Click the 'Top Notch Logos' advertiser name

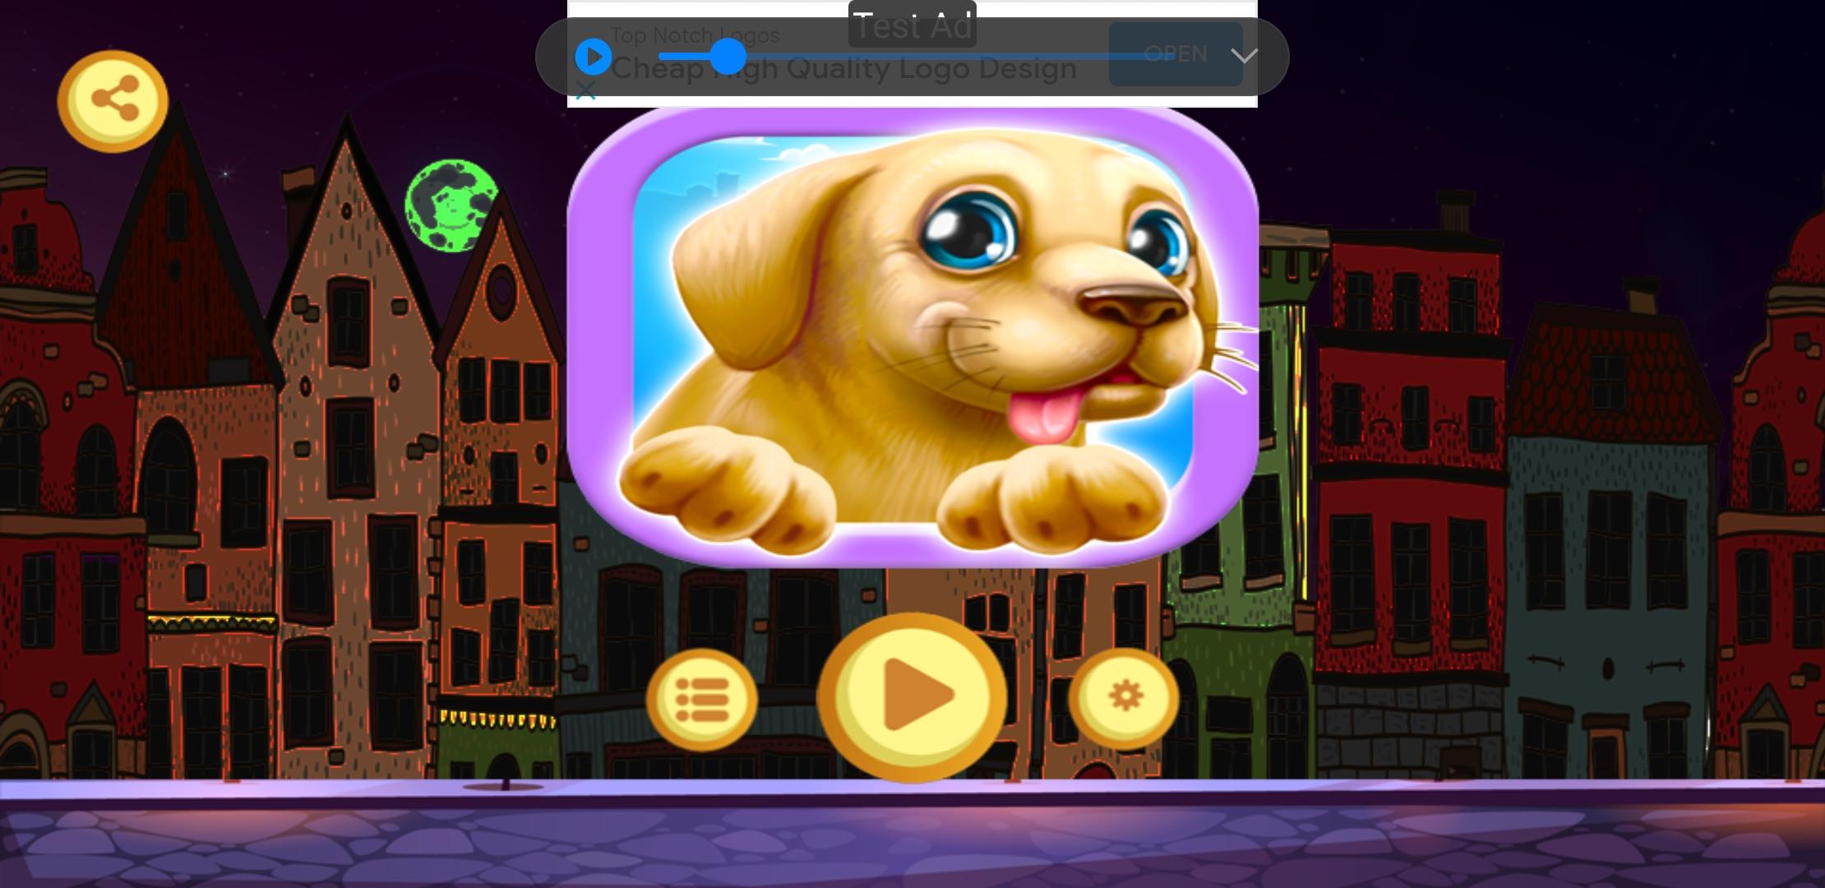pyautogui.click(x=695, y=35)
